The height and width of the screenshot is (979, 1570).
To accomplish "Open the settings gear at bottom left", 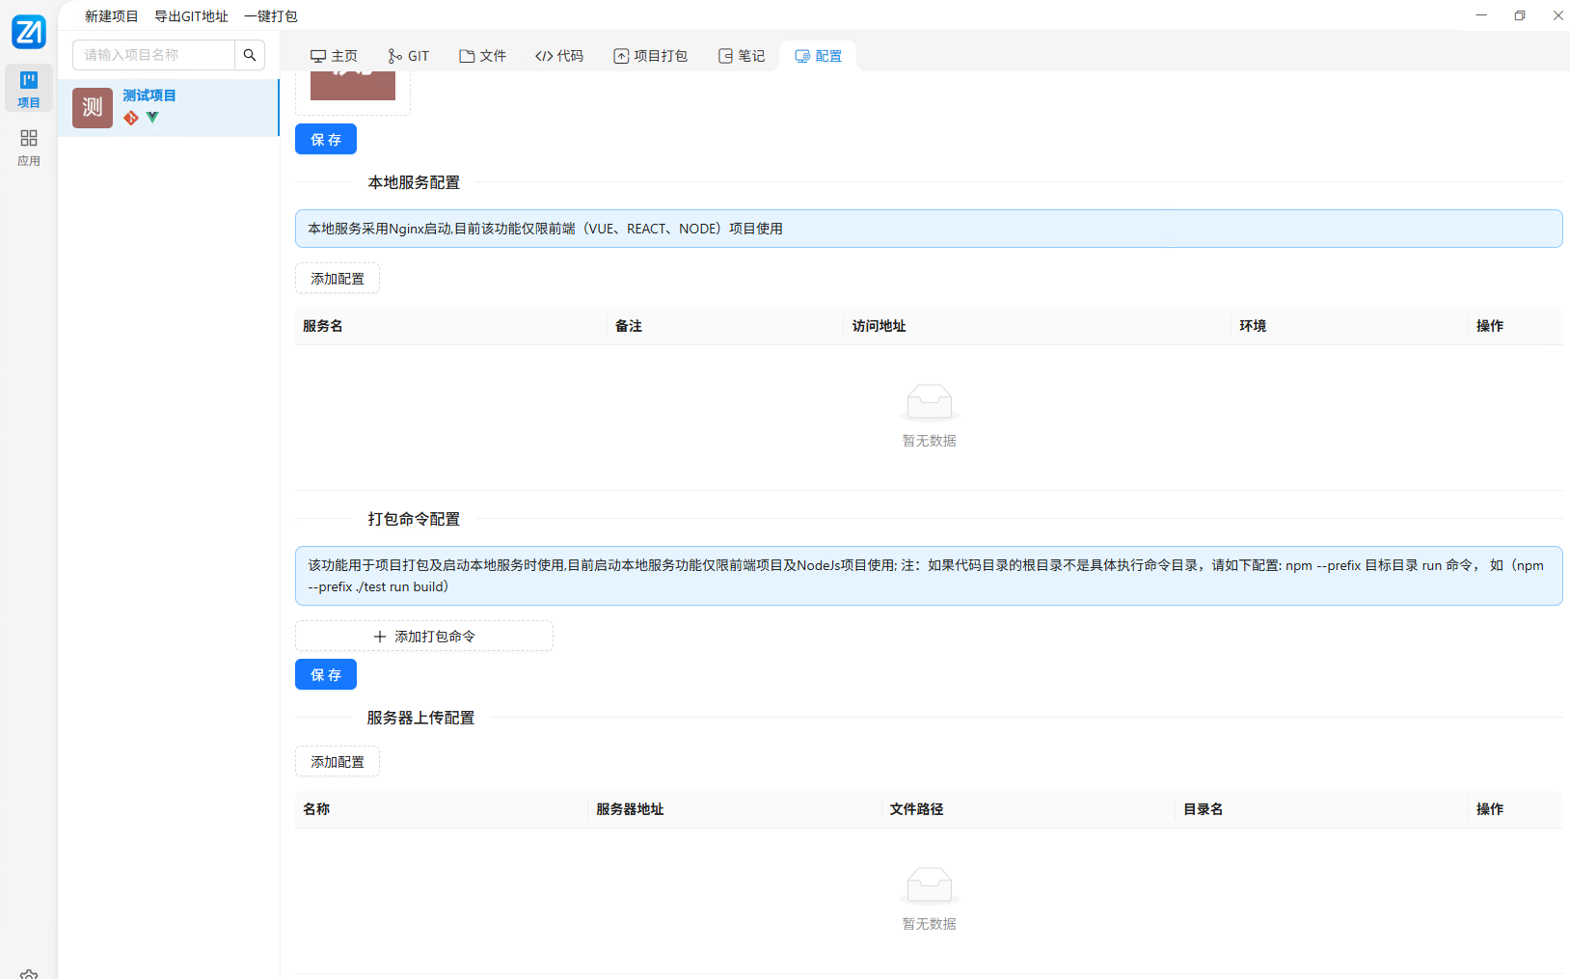I will point(29,972).
